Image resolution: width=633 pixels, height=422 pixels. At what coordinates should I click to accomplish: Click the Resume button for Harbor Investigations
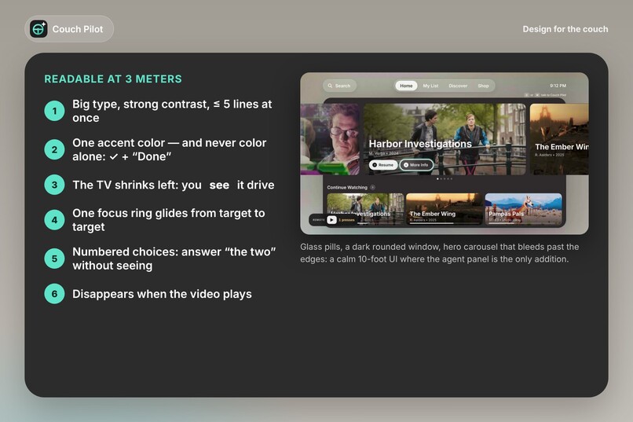383,165
